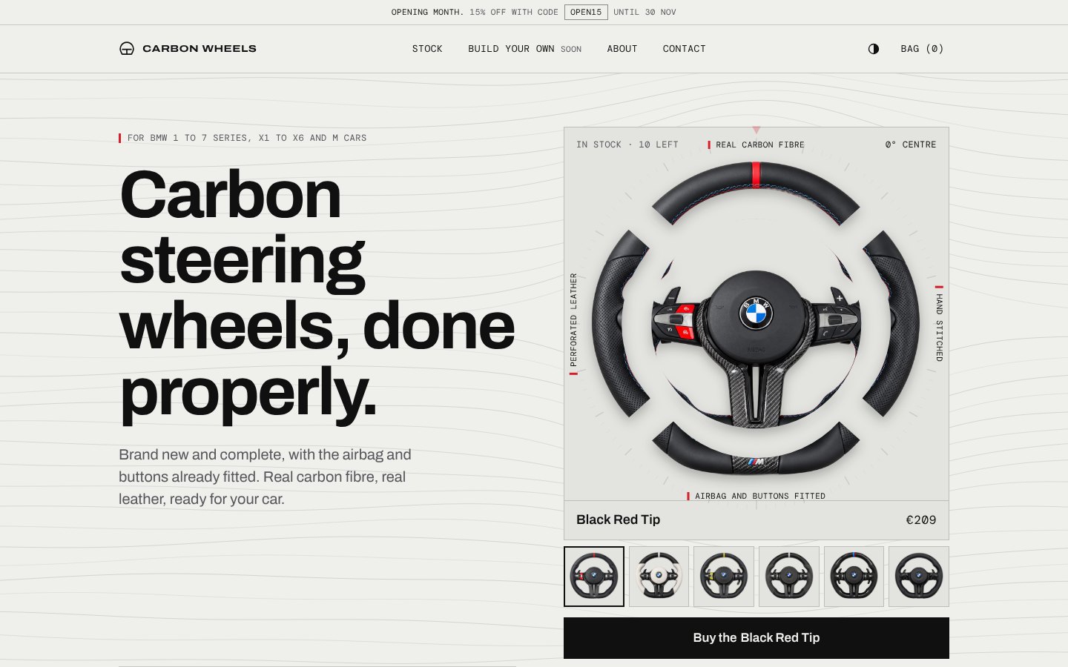
Task: Select the all-black last wheel thumbnail
Action: point(919,577)
